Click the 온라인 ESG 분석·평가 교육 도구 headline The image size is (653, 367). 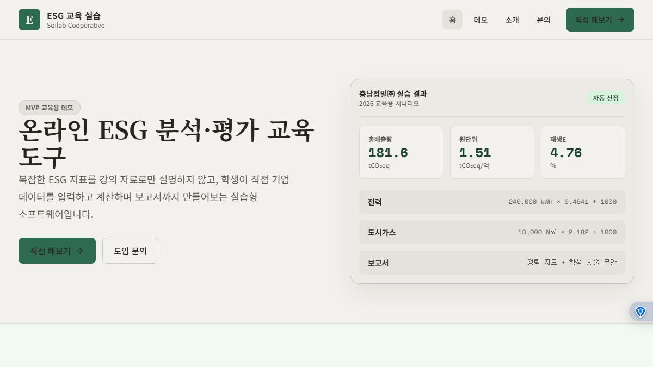coord(167,142)
